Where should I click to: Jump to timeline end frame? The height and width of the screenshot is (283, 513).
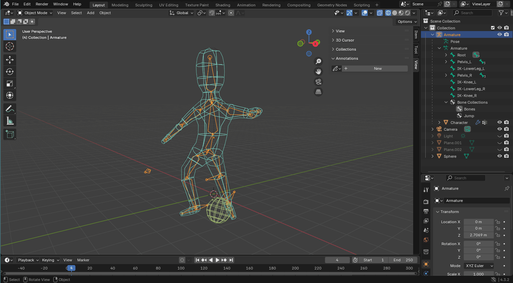(x=231, y=260)
